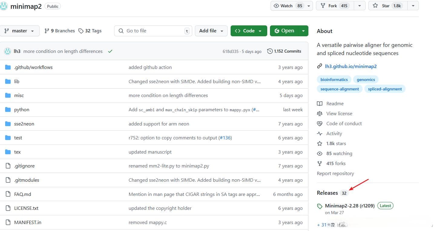Click the fork icon next to 415 forks
This screenshot has height=231, width=434.
click(x=320, y=163)
